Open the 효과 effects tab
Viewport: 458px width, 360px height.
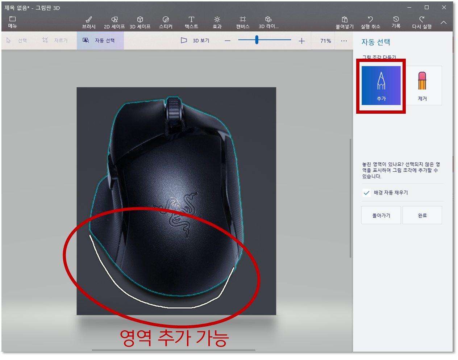(x=217, y=22)
